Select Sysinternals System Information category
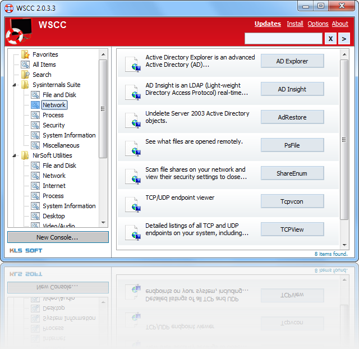 [69, 135]
